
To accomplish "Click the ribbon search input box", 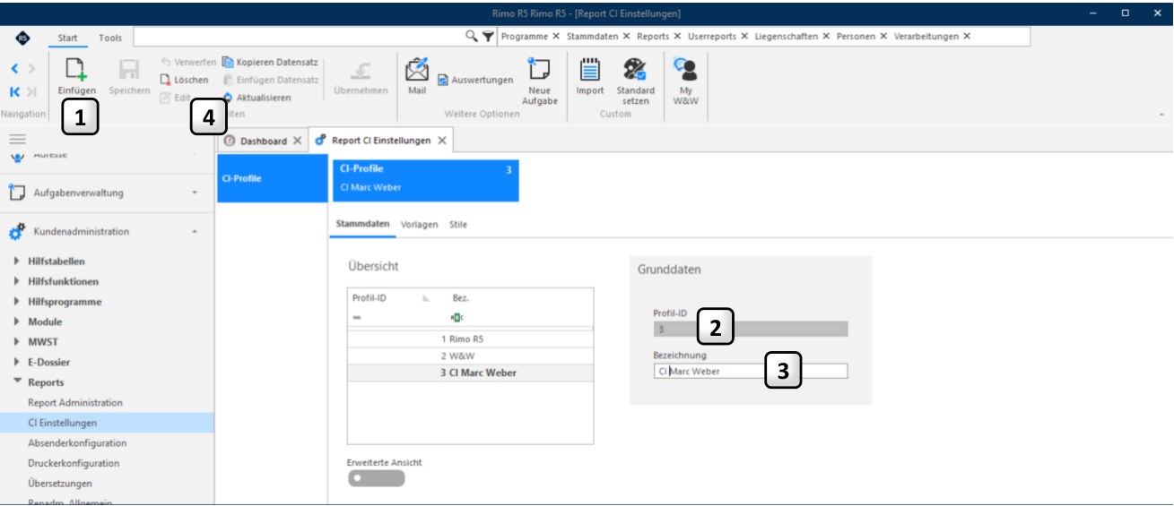I will (300, 37).
